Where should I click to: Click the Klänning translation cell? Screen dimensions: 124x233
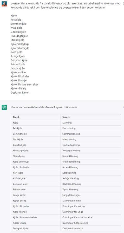coord(90,123)
